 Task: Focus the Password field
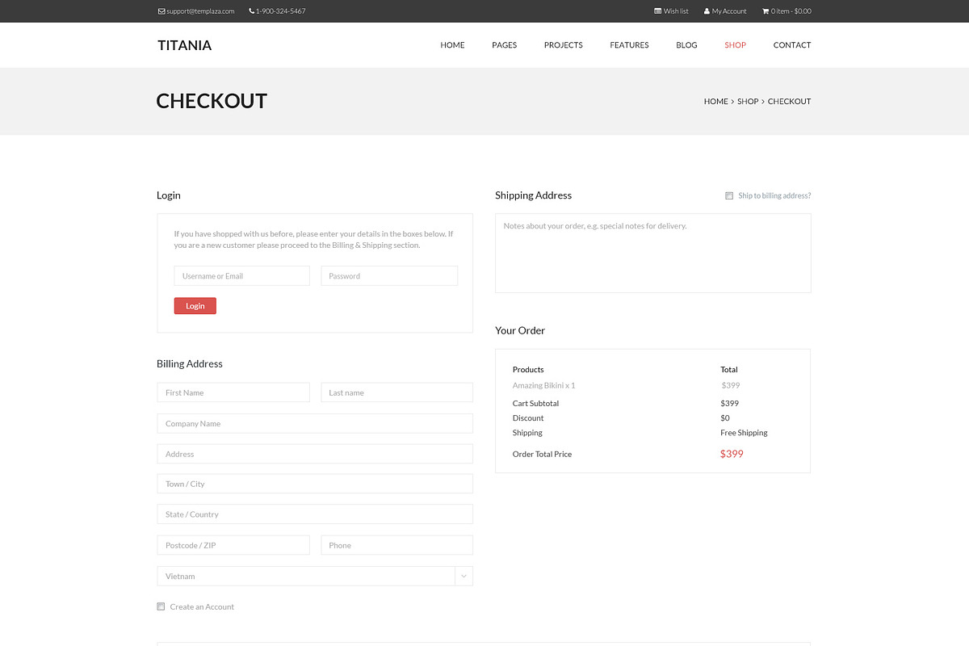tap(389, 276)
